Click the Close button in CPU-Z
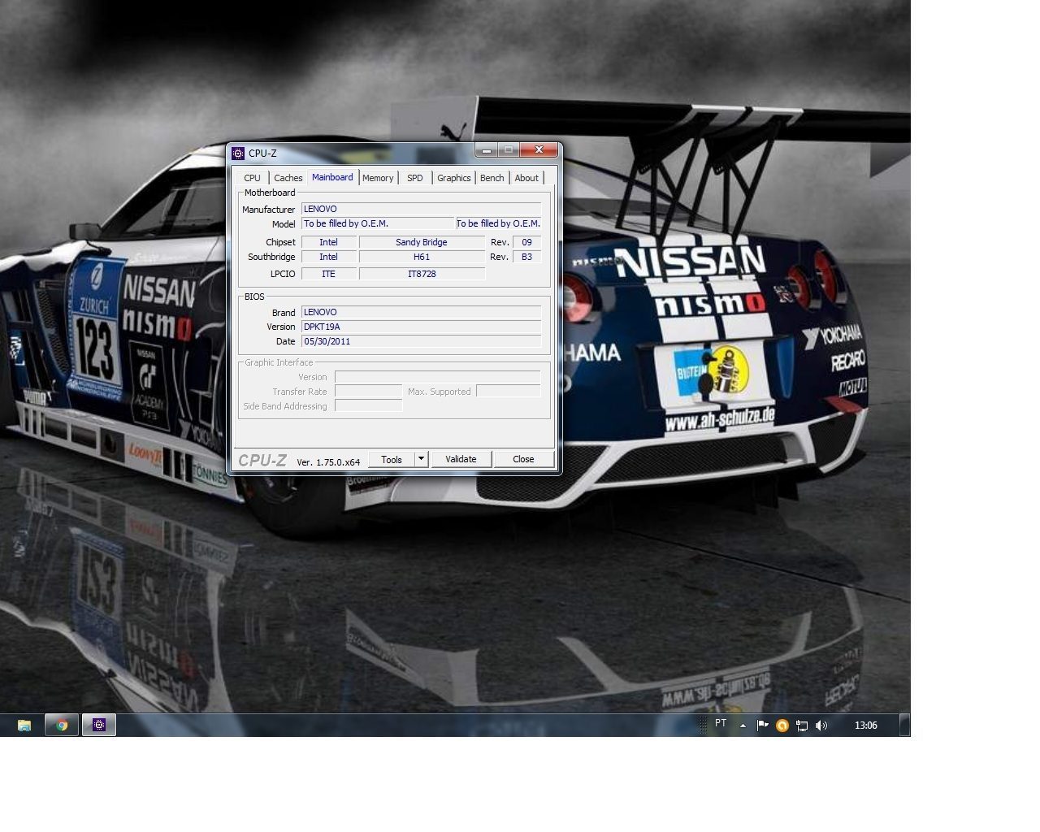The height and width of the screenshot is (832, 1040). coord(523,459)
